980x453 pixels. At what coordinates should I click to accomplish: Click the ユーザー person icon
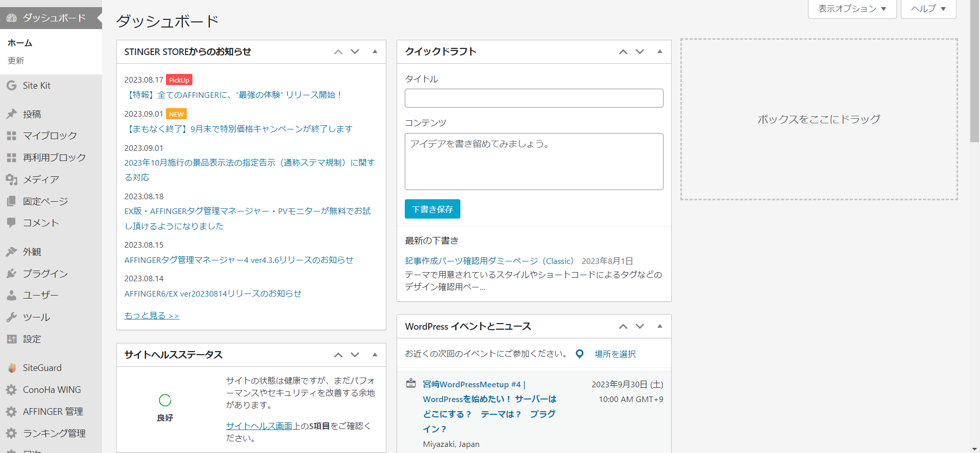[11, 295]
